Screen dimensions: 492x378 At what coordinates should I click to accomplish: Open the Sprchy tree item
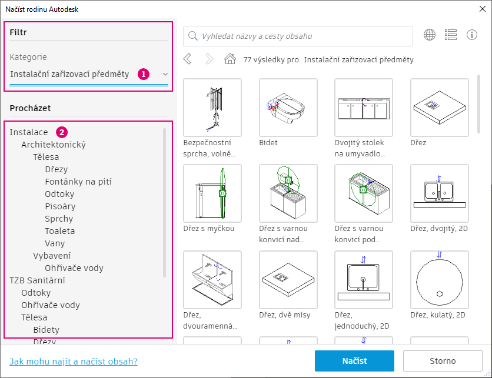59,219
